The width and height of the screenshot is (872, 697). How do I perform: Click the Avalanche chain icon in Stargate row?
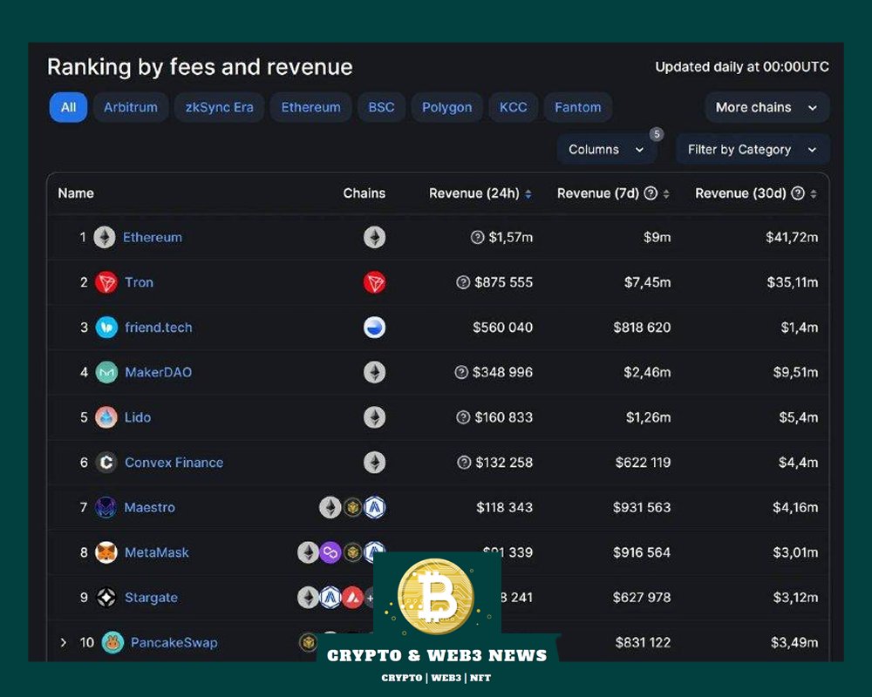tap(352, 598)
